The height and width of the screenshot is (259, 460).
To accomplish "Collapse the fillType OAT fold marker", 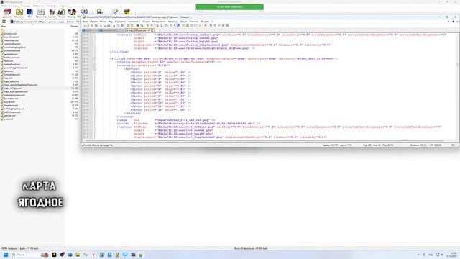I will (x=94, y=58).
